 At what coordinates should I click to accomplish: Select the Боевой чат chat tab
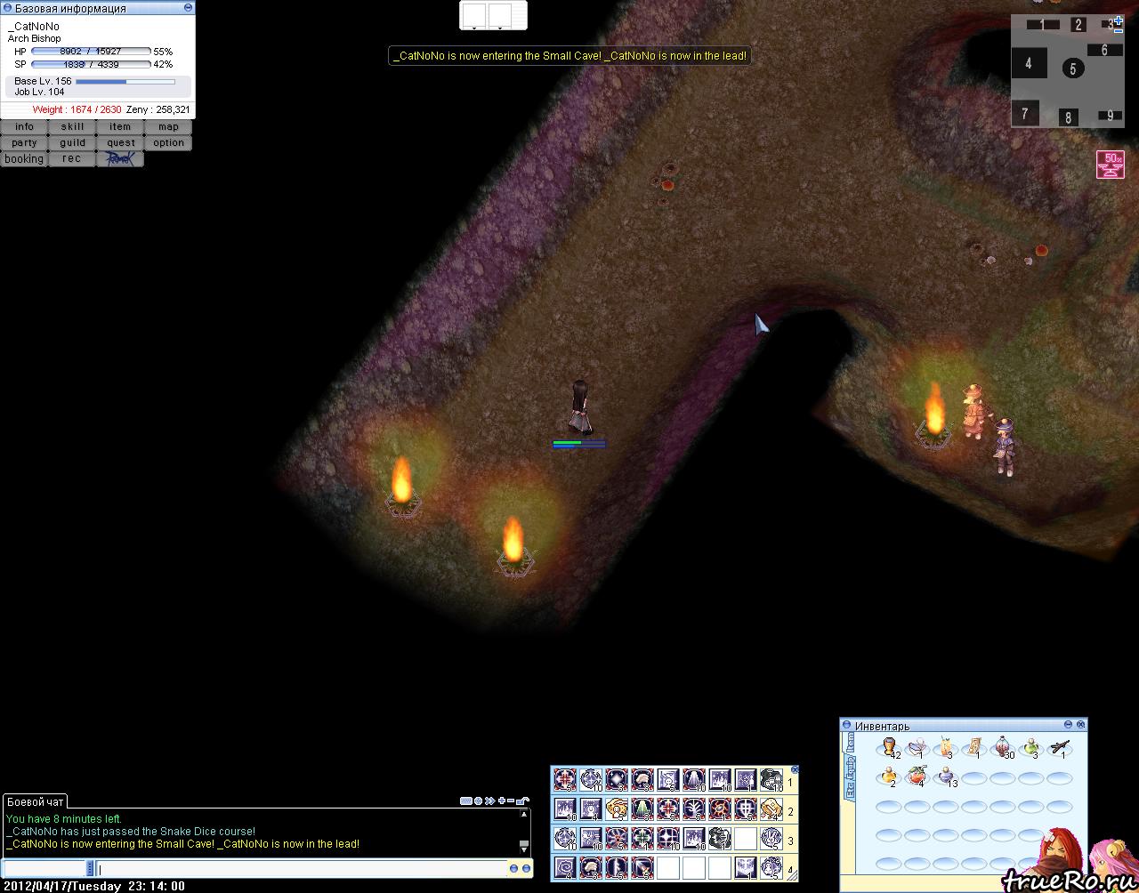36,801
